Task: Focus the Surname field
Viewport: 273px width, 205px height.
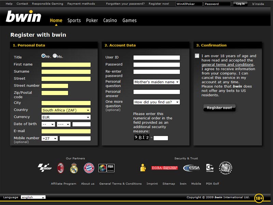Action: [66, 72]
